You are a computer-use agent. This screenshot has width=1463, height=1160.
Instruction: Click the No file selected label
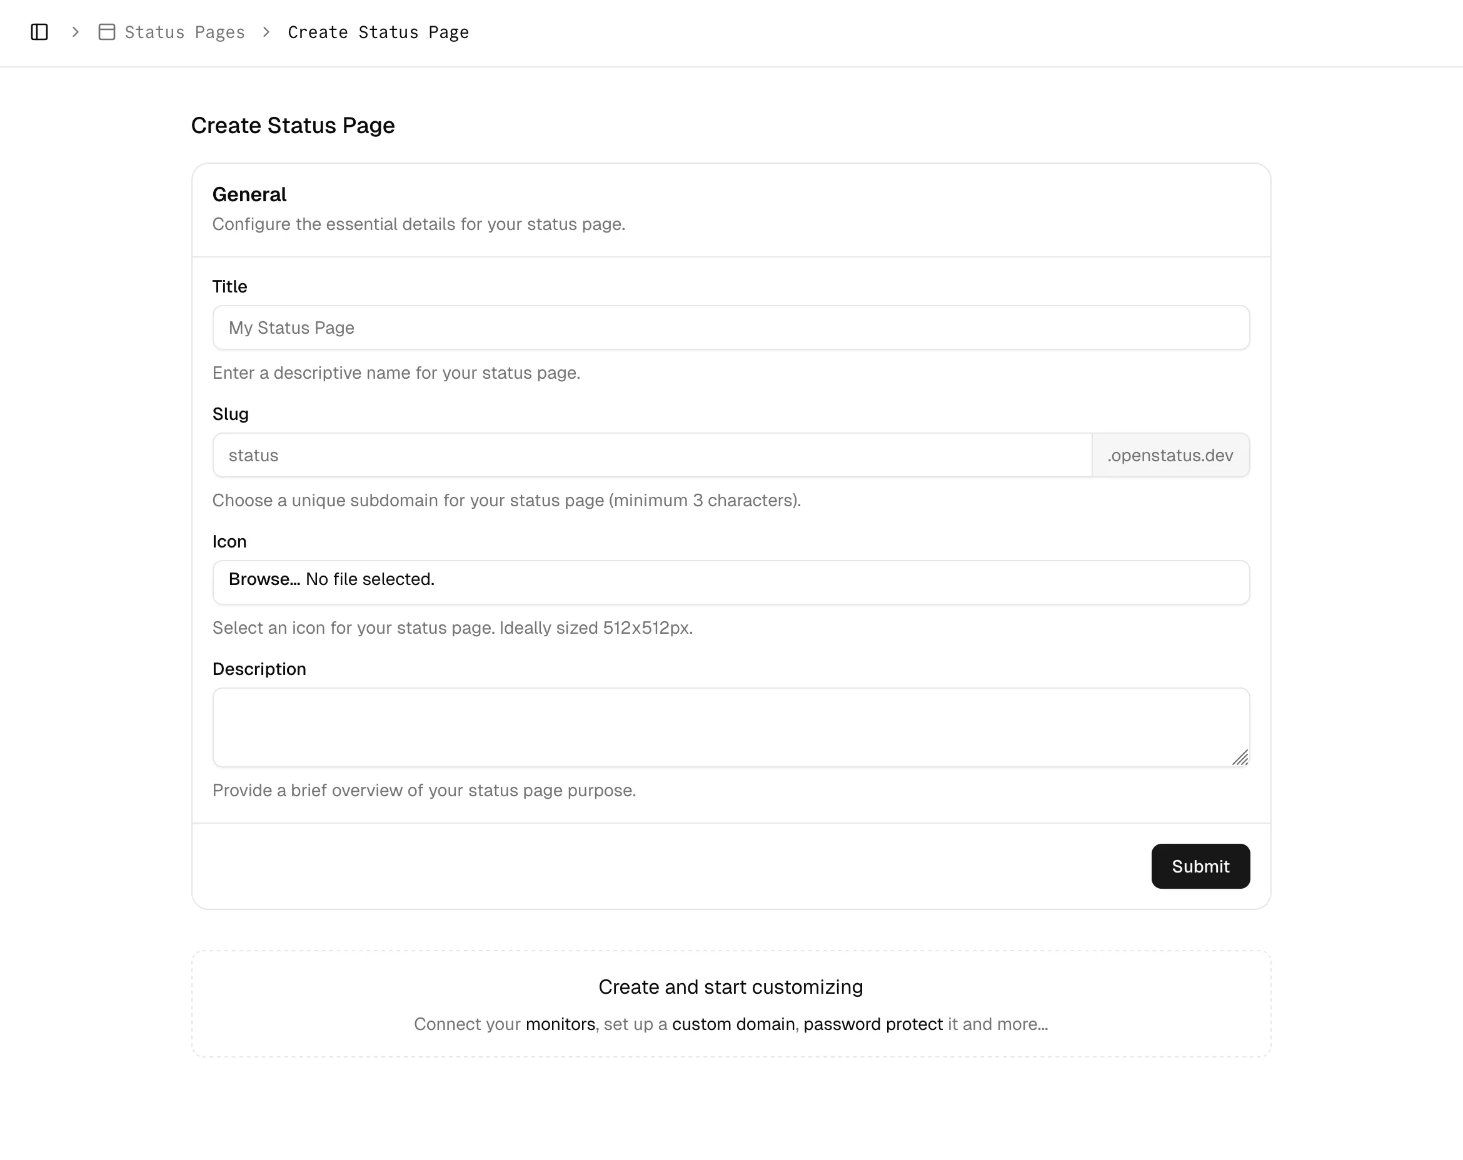point(370,580)
